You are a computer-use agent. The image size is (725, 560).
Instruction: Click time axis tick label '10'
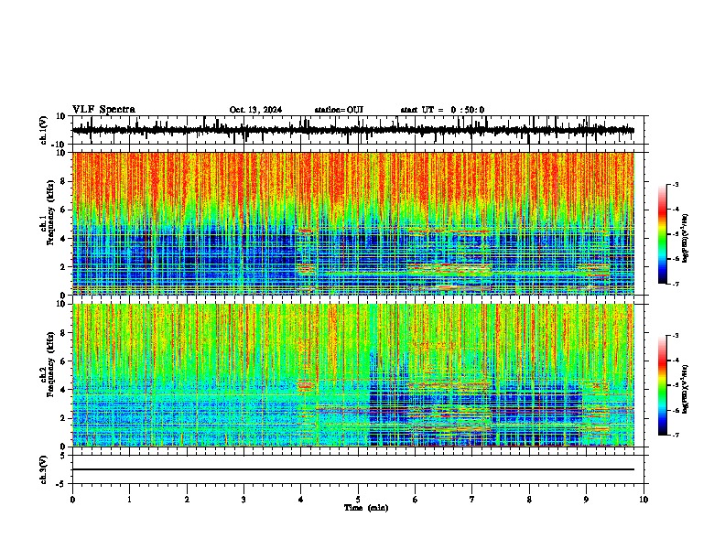[644, 500]
